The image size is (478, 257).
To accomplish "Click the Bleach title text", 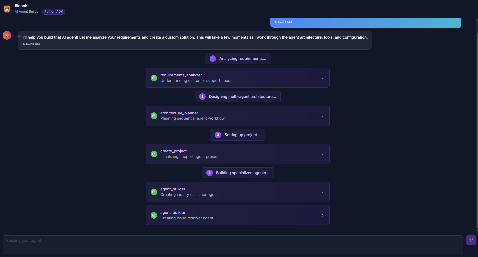I will (x=21, y=6).
